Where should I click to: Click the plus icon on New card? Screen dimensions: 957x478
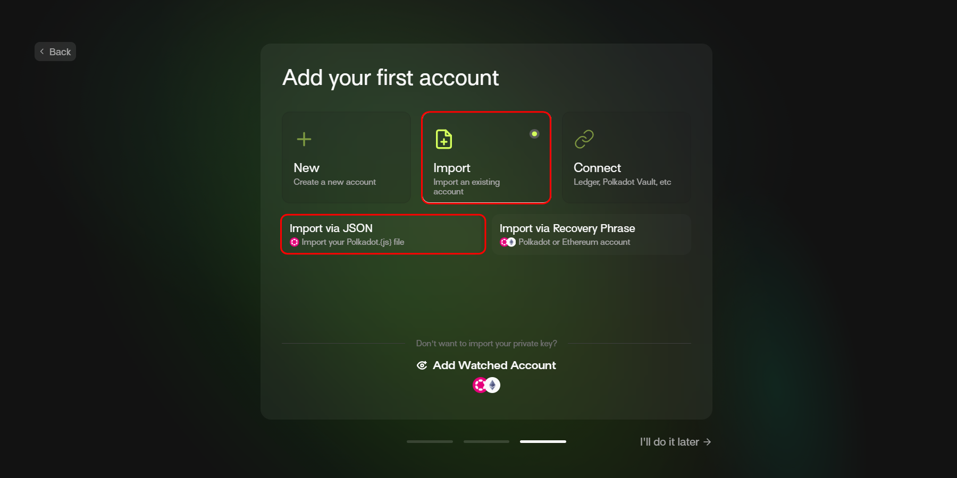coord(304,139)
